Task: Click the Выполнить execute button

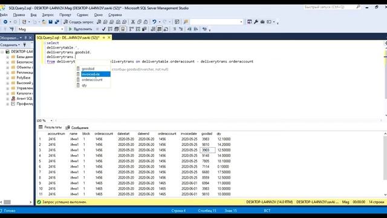Action: (x=80, y=29)
